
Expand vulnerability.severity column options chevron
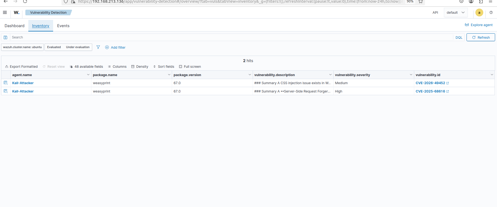[x=411, y=75]
